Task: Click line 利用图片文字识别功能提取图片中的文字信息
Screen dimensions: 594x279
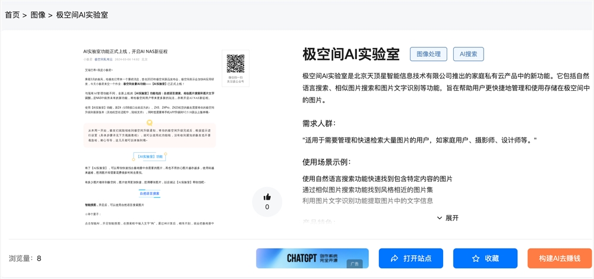Action: [x=368, y=200]
